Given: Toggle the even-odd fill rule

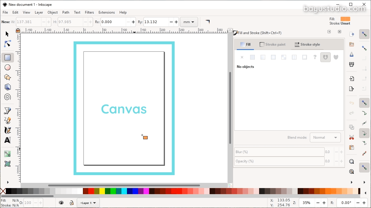Looking at the screenshot, I should tap(325, 57).
